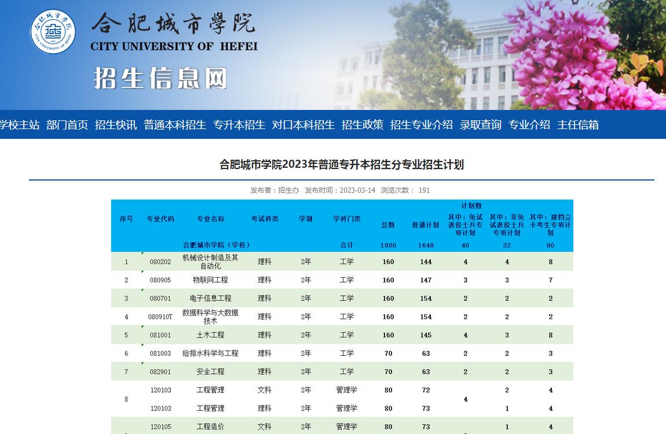Go to 招生专业介绍 page
The width and height of the screenshot is (666, 434).
click(422, 125)
